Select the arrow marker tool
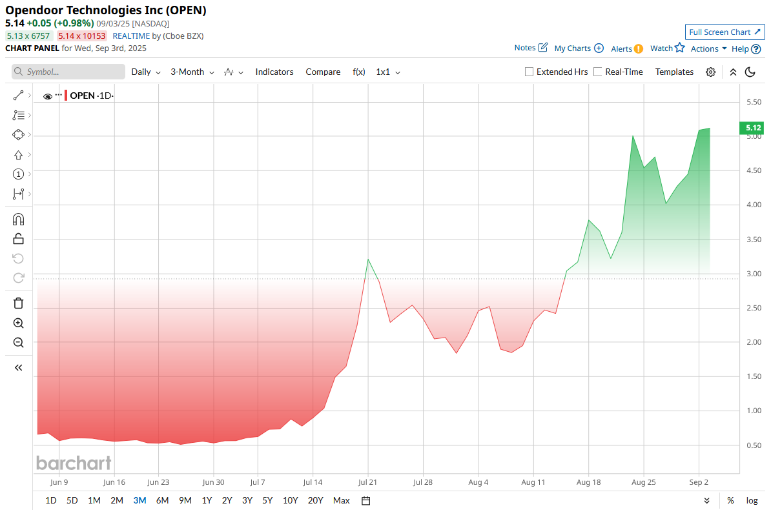This screenshot has height=519, width=771. pos(18,155)
